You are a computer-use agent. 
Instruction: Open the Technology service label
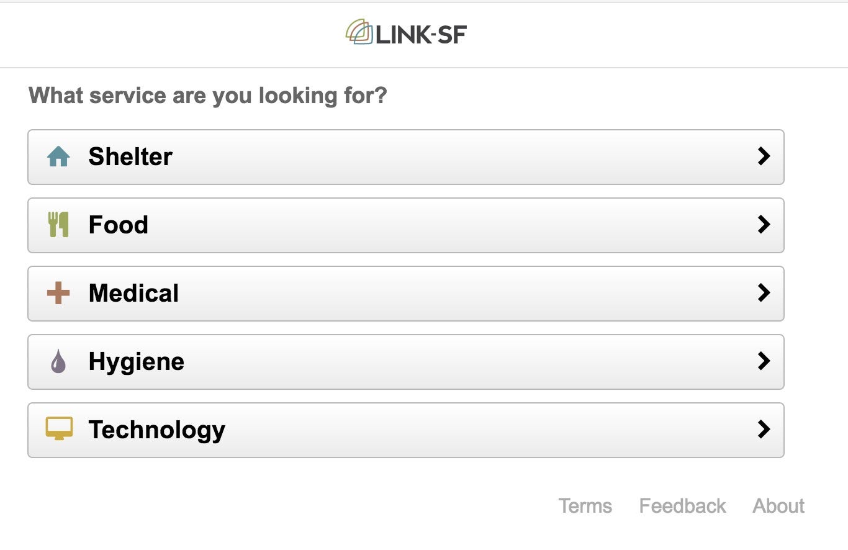coord(157,430)
